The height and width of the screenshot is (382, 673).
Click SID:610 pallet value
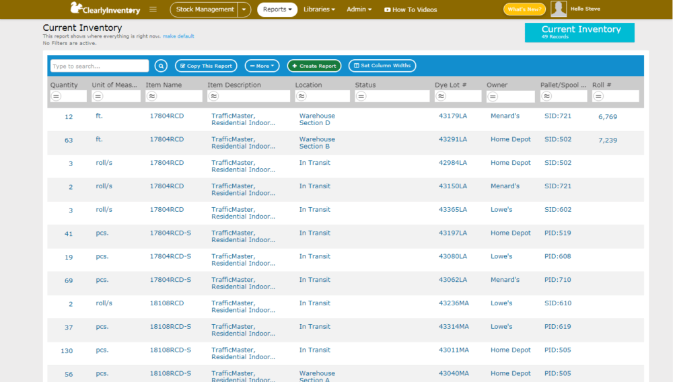[557, 303]
